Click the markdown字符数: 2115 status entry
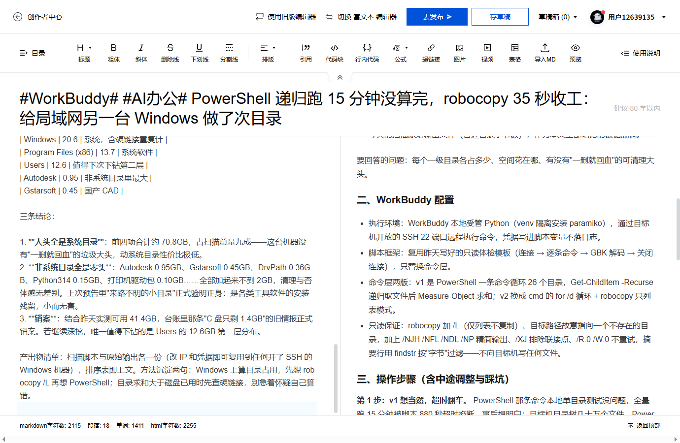The height and width of the screenshot is (443, 680). click(x=50, y=426)
